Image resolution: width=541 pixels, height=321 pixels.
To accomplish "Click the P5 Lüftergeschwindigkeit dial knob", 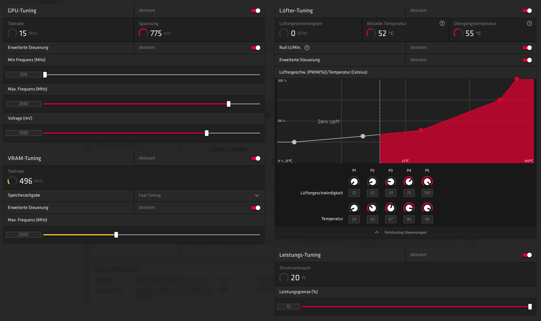I will (427, 182).
